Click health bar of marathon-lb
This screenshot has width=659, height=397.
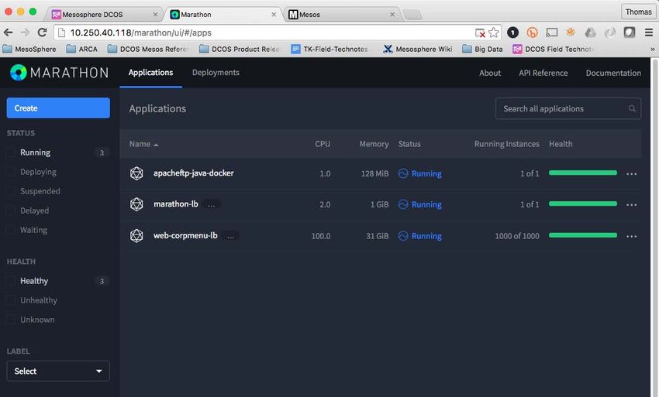coord(583,204)
